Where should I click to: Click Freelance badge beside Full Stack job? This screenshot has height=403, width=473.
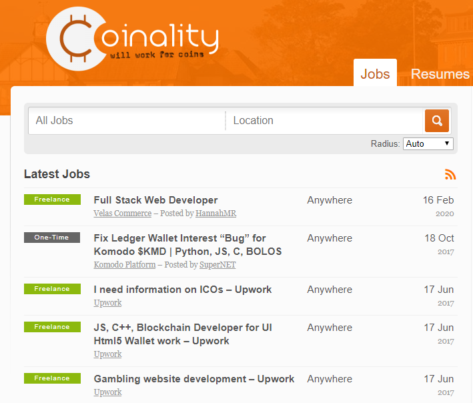(x=52, y=199)
